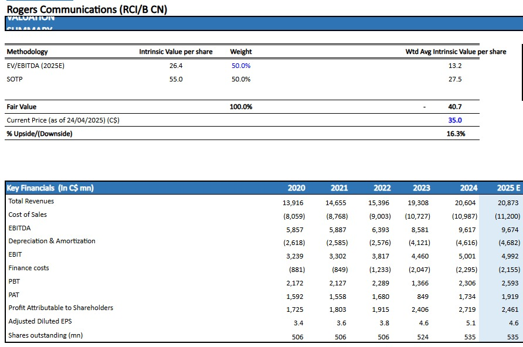Select 2020 Finance costs (881)
The image size is (523, 347).
point(297,269)
